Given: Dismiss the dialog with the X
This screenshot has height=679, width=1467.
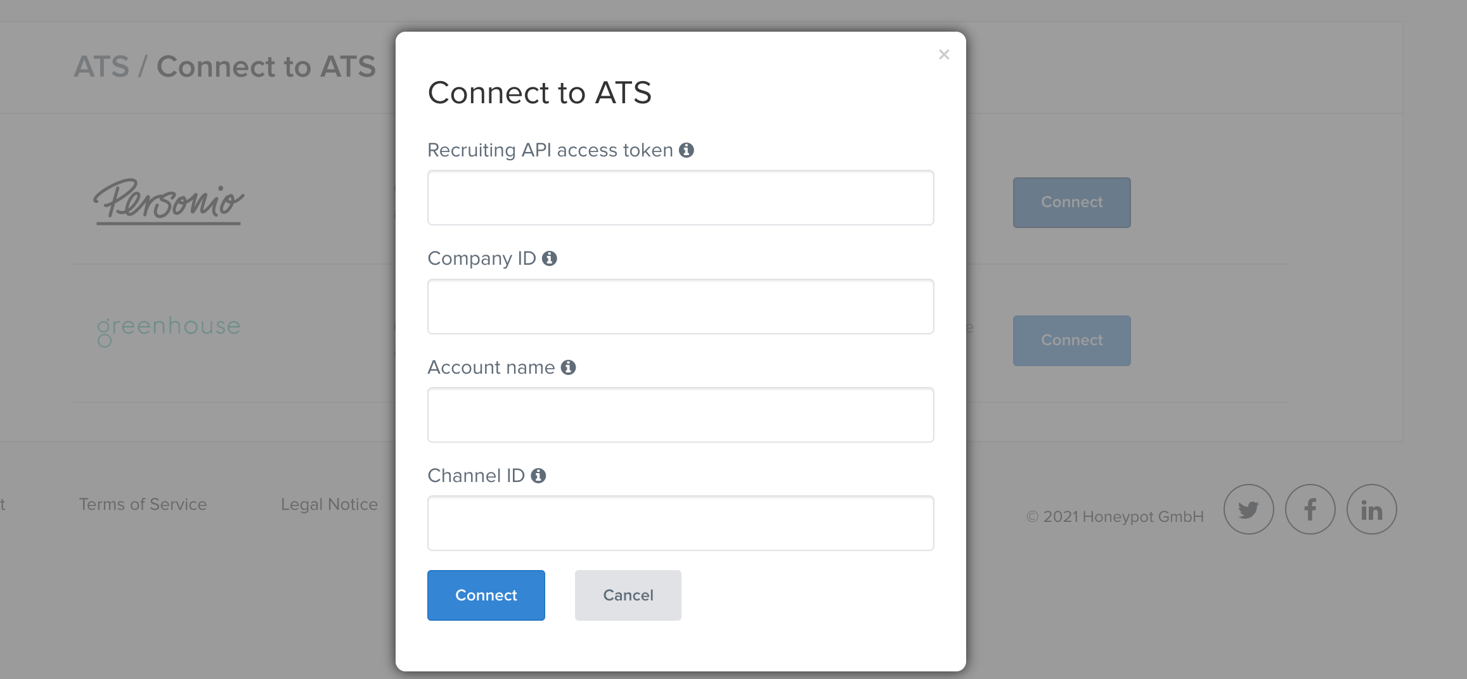Looking at the screenshot, I should coord(944,54).
